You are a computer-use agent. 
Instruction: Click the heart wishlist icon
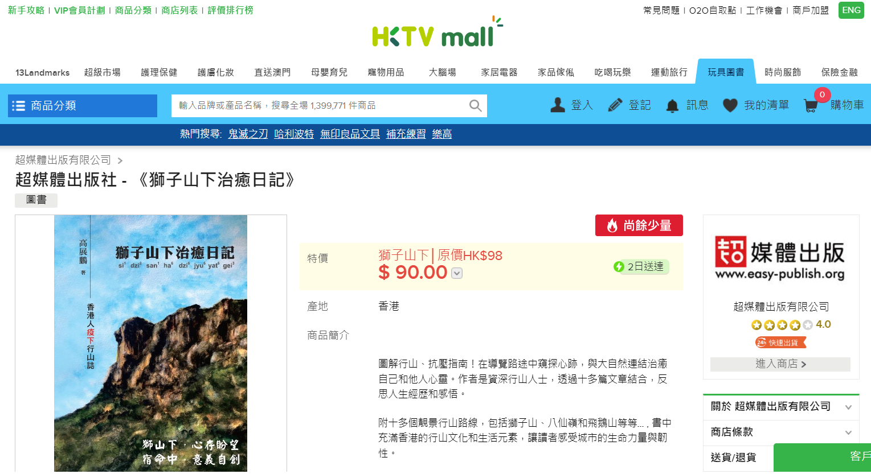[x=730, y=105]
